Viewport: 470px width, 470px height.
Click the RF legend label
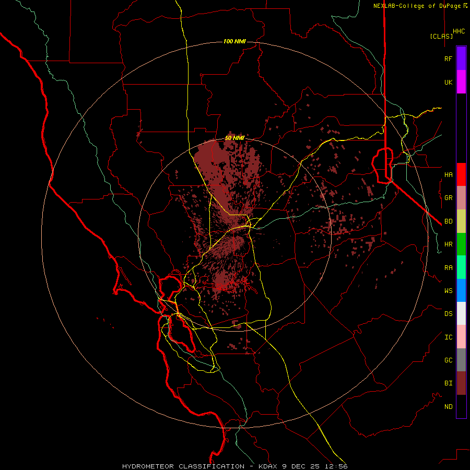(x=448, y=58)
